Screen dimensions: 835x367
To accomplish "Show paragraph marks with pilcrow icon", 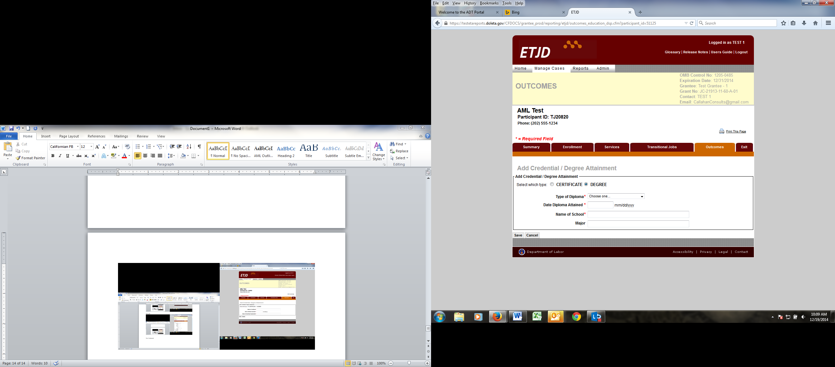I will coord(199,147).
